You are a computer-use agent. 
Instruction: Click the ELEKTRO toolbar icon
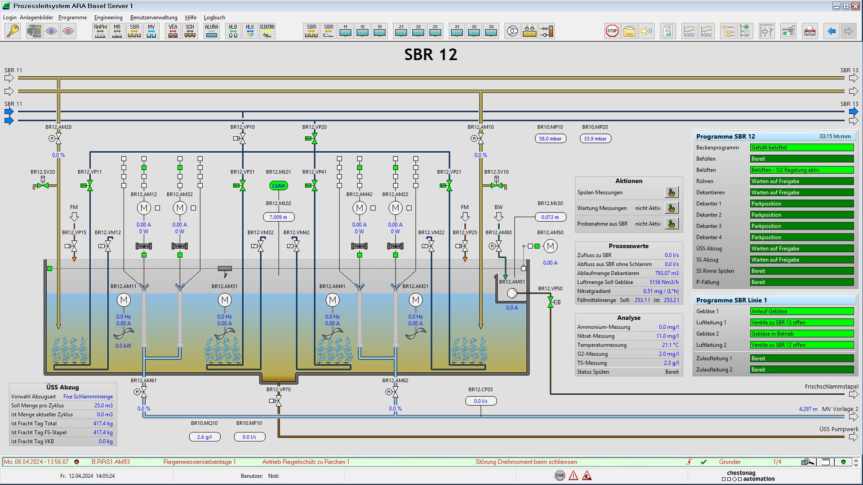coord(267,31)
